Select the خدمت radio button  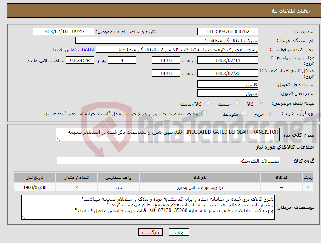point(237,103)
